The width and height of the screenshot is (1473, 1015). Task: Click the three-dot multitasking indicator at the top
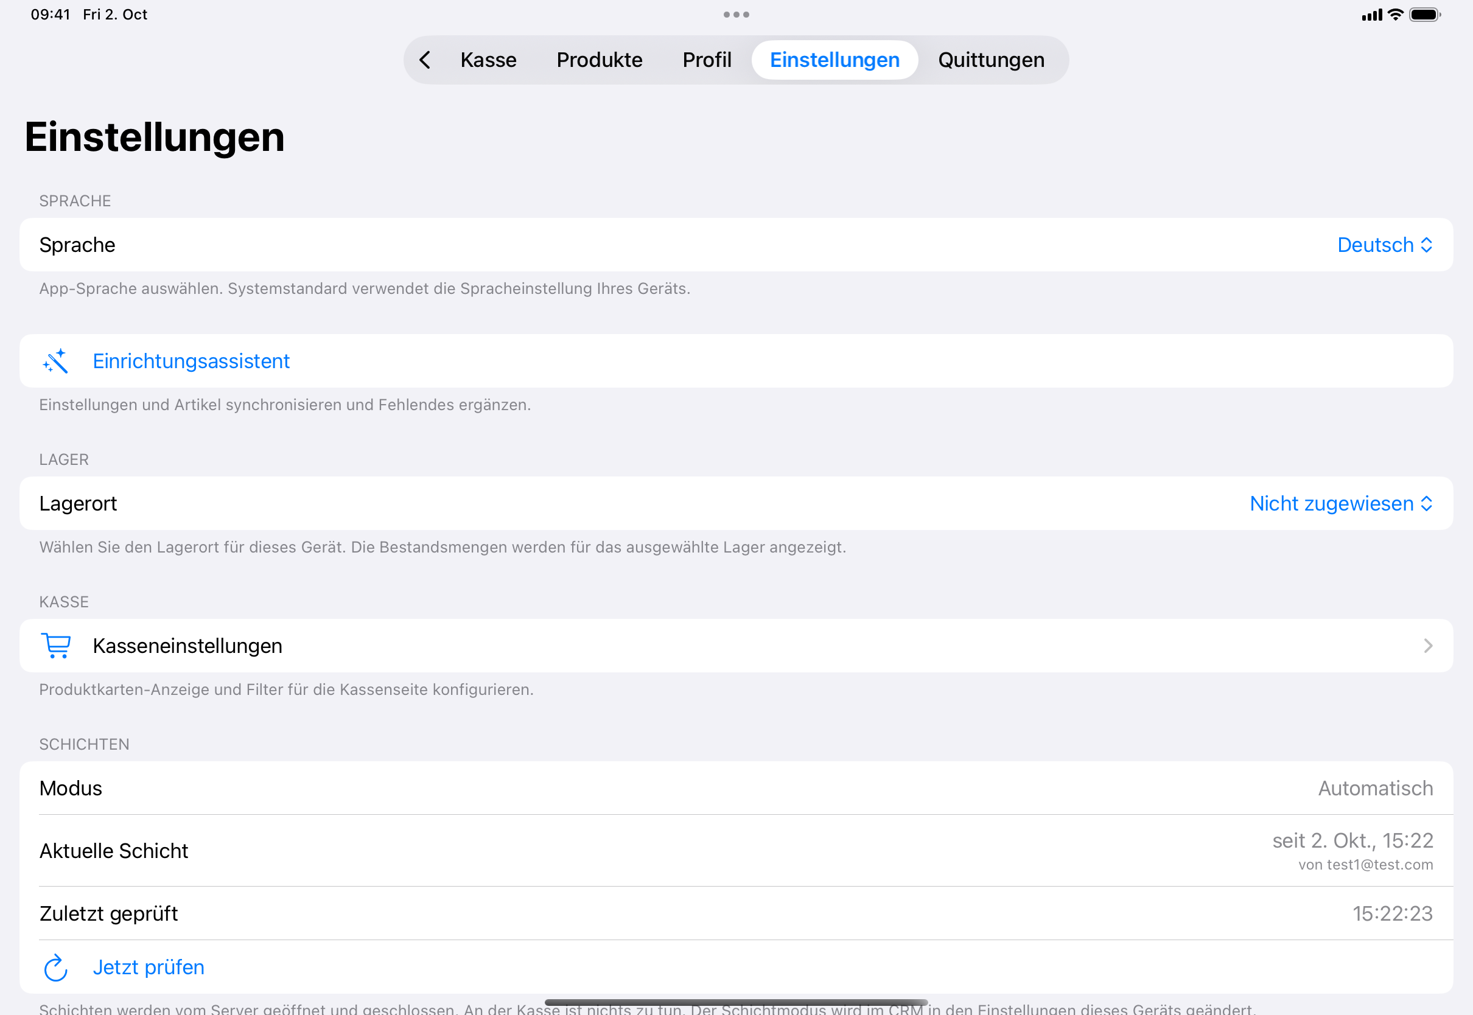pyautogui.click(x=736, y=15)
